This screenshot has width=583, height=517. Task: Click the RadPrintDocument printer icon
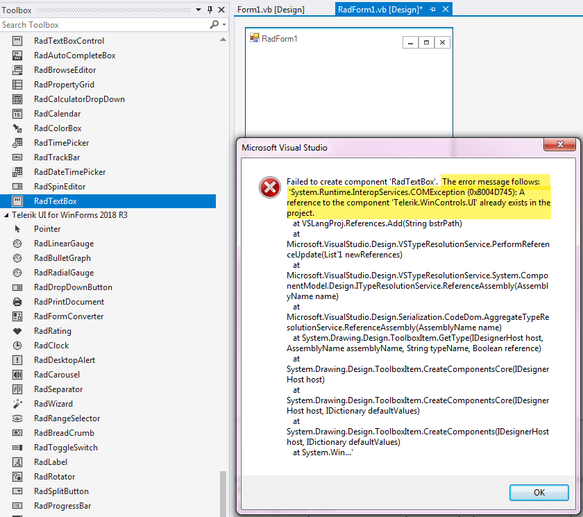(x=17, y=302)
